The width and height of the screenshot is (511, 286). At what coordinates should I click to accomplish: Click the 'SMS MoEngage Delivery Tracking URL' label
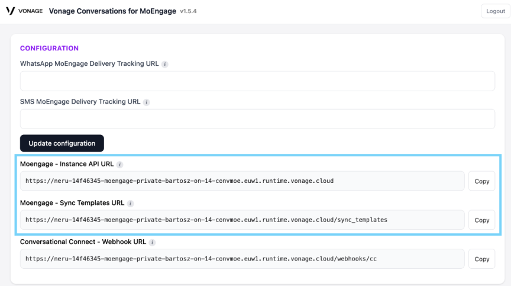pos(80,102)
